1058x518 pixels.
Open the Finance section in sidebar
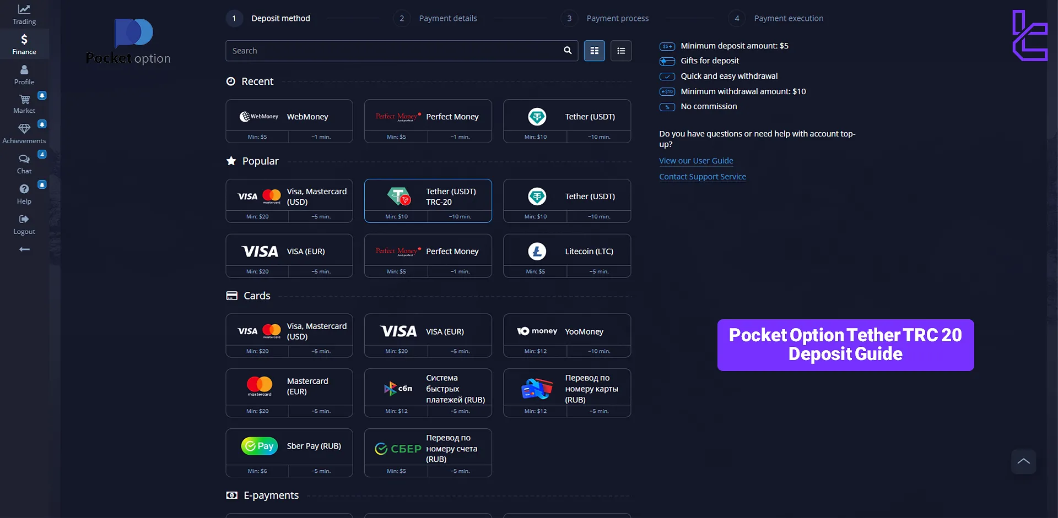click(24, 44)
